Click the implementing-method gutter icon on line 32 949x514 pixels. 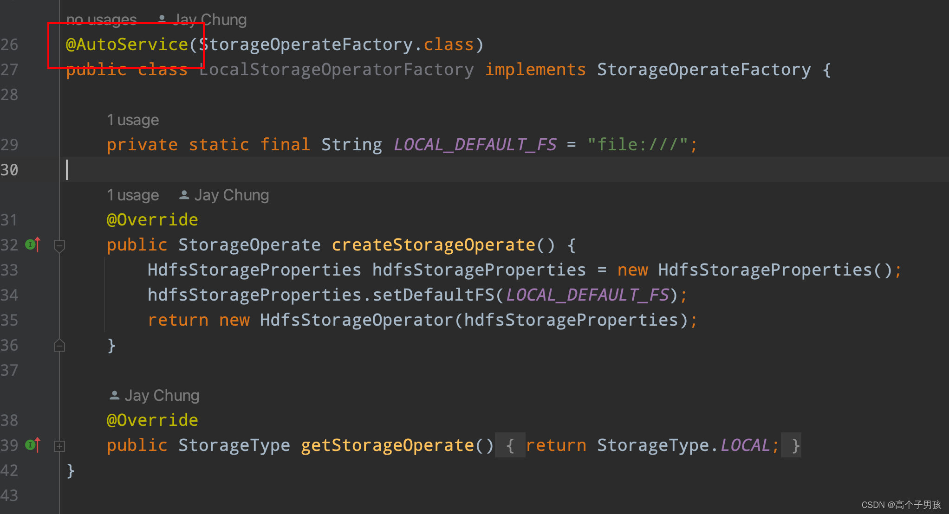[29, 244]
